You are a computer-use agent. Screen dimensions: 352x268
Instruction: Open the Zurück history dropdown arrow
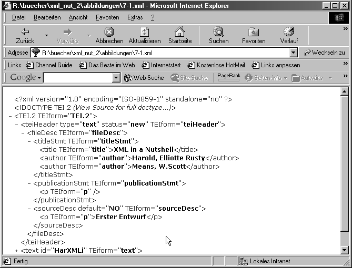pos(46,35)
